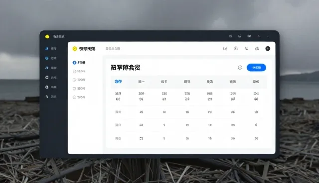Screen dimensions: 319x183
Task: Open the fifth item in the dark left sidebar
Action: point(51,87)
